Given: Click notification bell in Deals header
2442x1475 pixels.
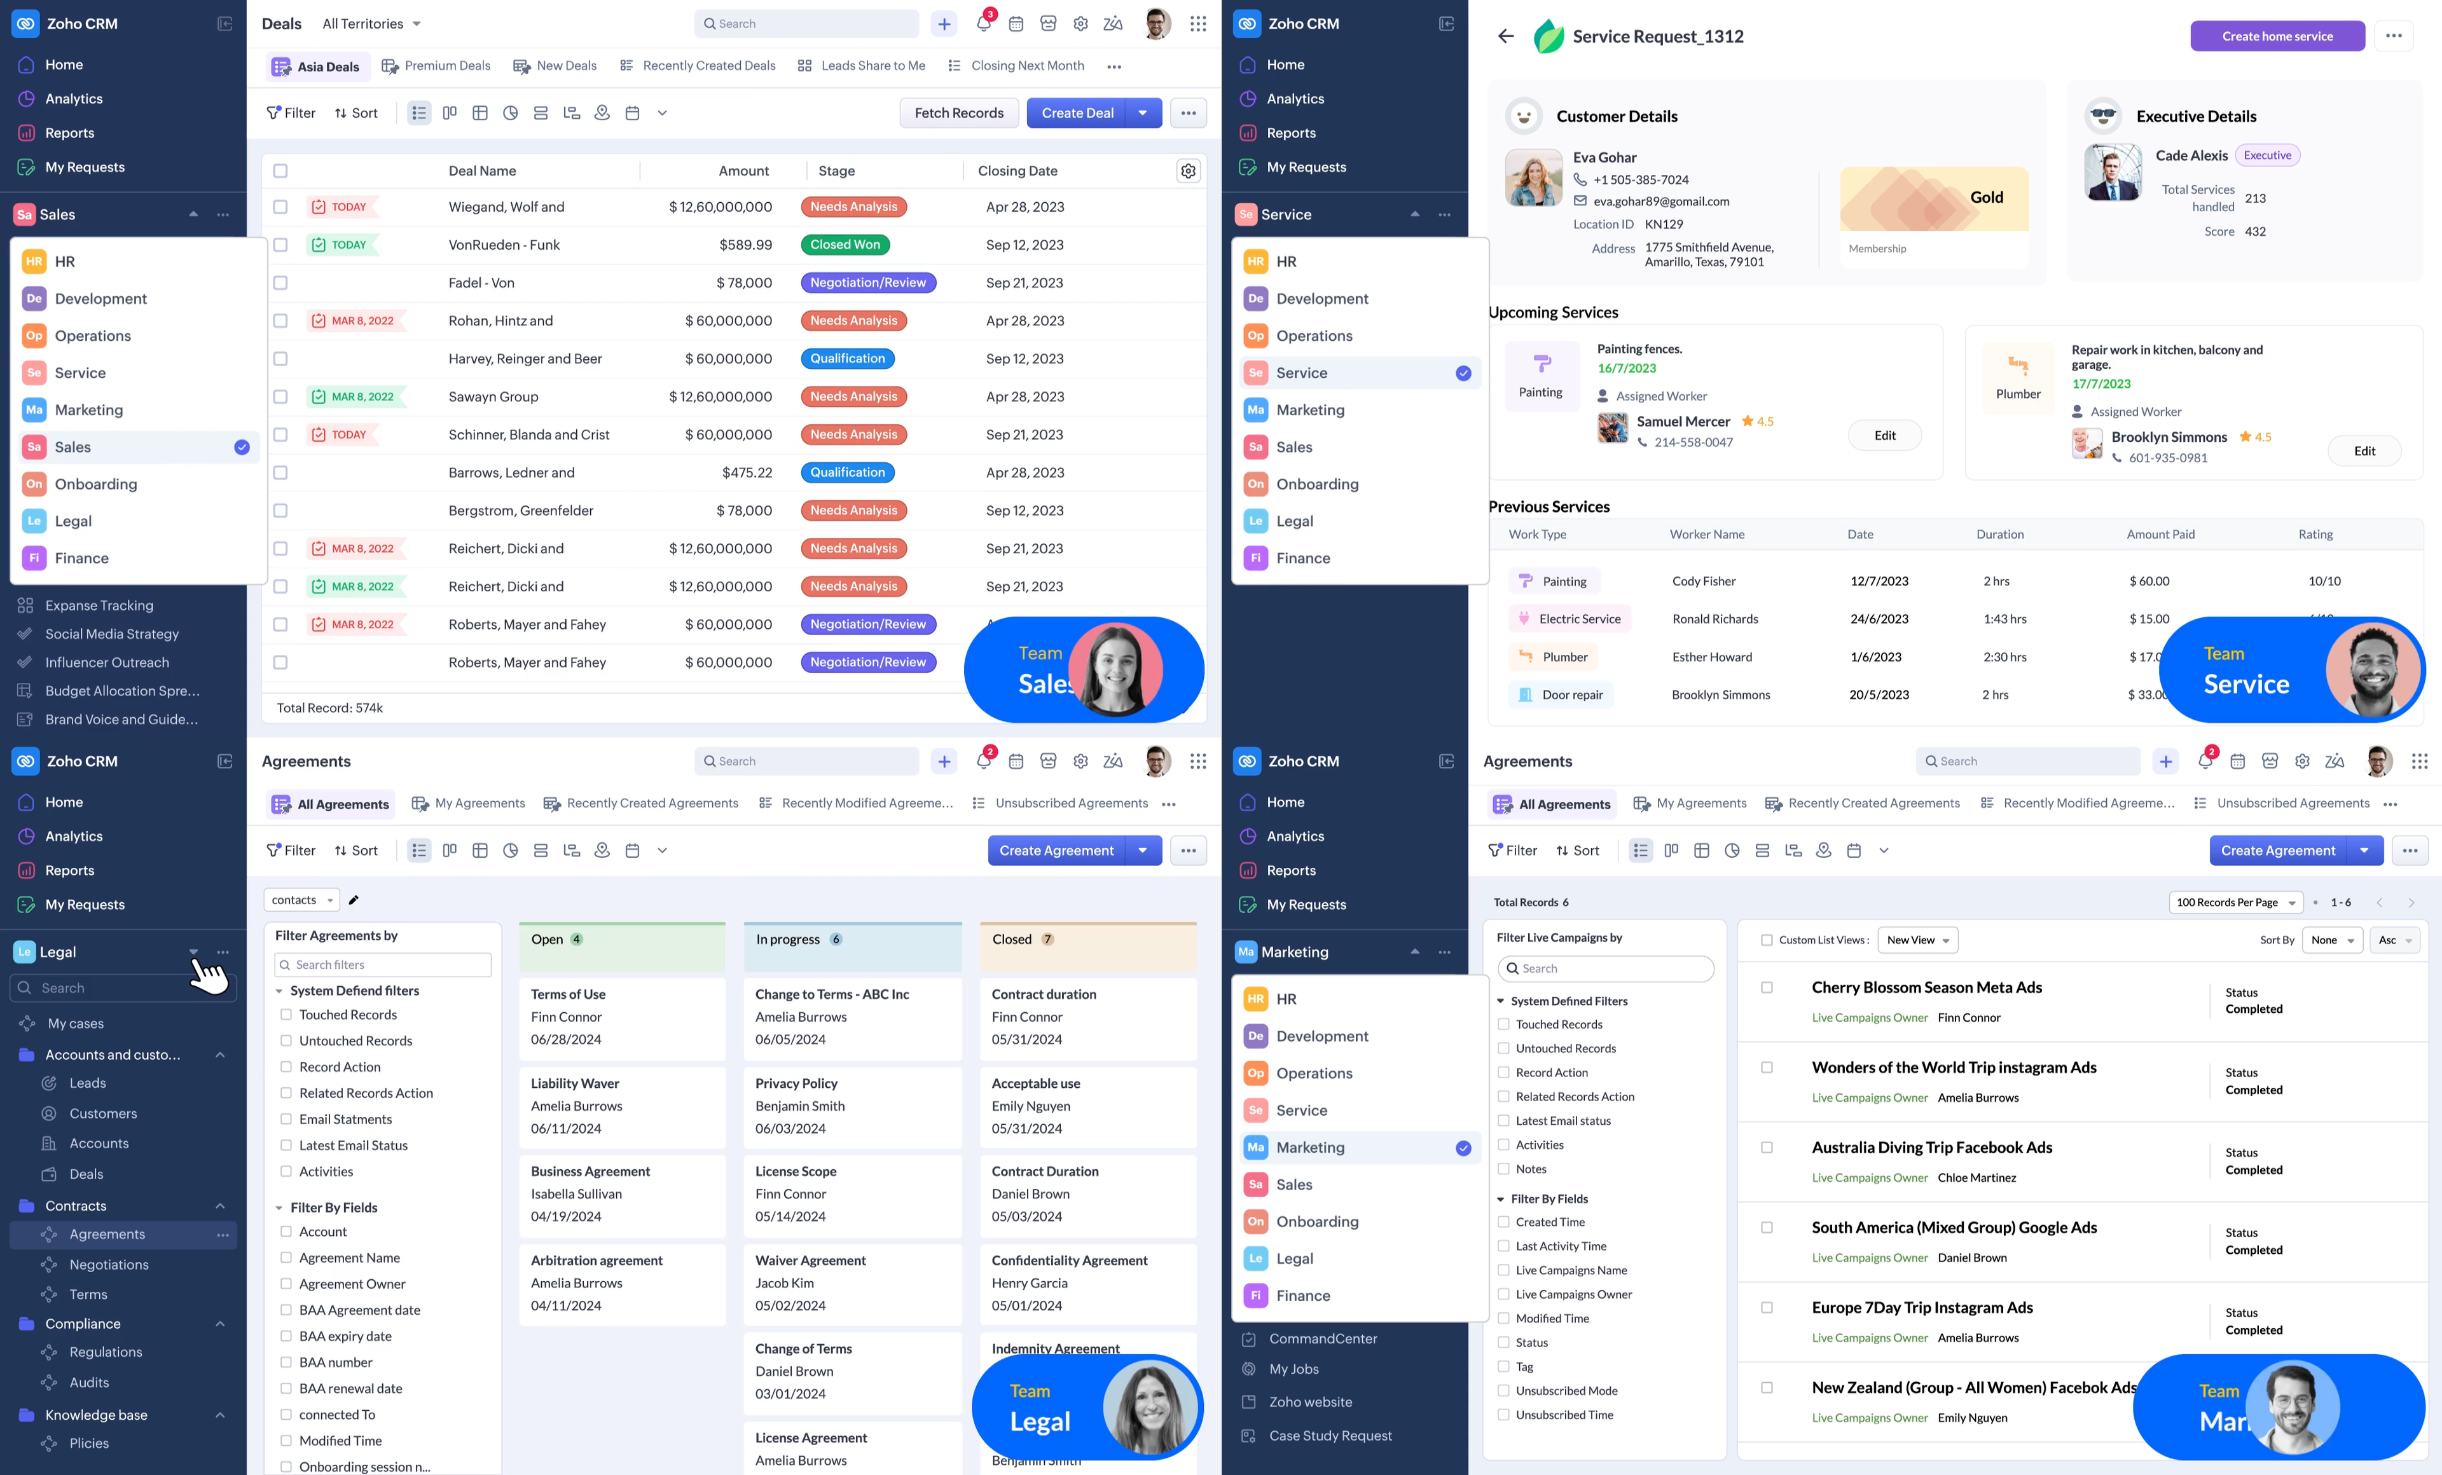Looking at the screenshot, I should 983,24.
